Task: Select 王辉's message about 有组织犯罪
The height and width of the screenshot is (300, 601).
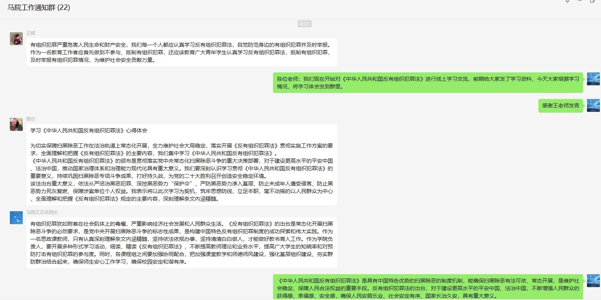Action: click(x=181, y=52)
